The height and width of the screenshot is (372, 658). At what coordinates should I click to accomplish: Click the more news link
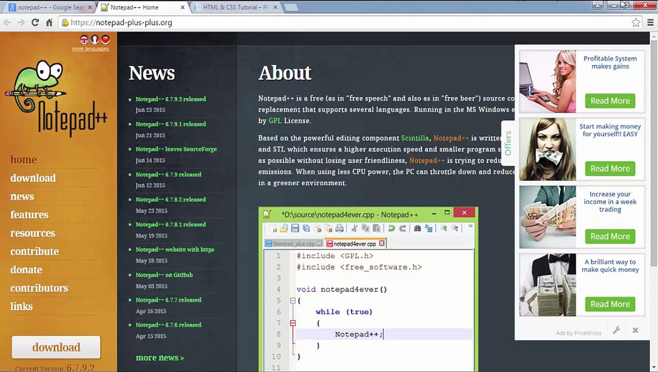click(160, 358)
